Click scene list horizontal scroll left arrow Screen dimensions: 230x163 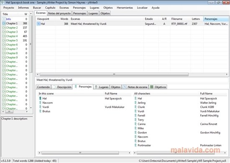pos(38,74)
